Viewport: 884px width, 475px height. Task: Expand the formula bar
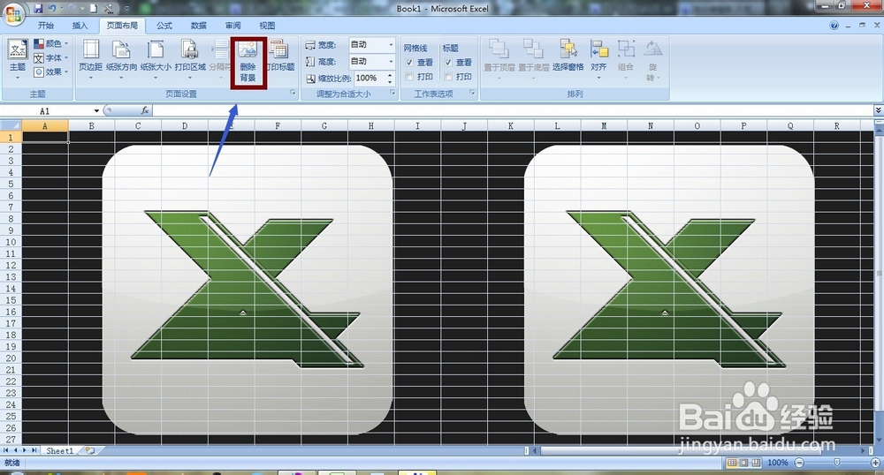878,110
